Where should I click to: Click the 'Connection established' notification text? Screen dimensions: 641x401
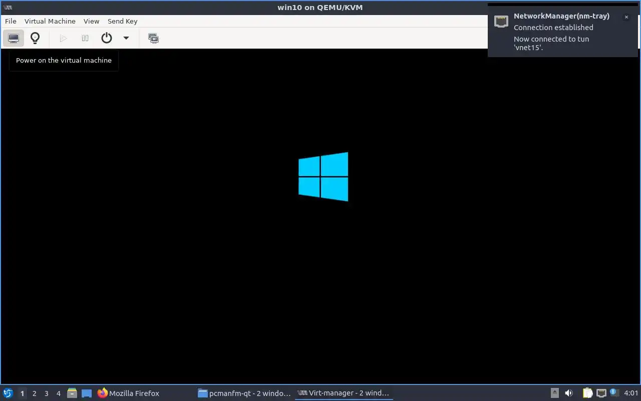pyautogui.click(x=553, y=28)
